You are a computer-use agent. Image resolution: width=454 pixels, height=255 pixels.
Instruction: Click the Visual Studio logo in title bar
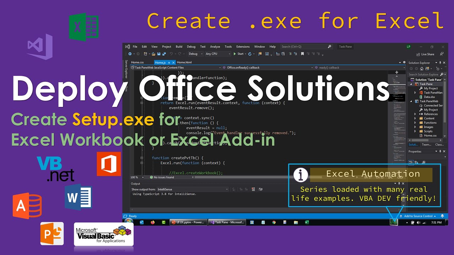pyautogui.click(x=127, y=46)
